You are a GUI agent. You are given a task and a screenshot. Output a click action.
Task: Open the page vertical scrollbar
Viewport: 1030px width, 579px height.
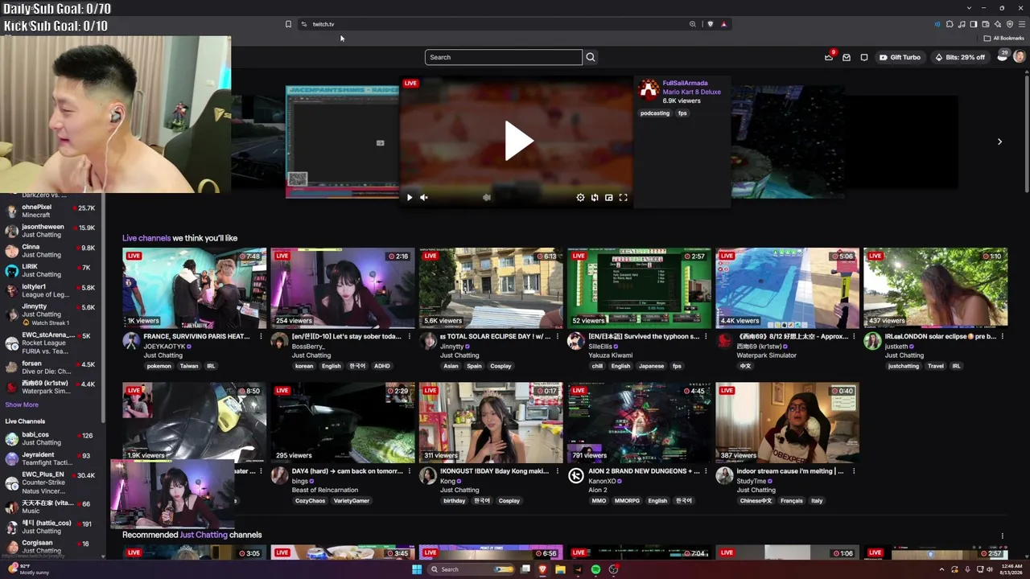point(1026,133)
